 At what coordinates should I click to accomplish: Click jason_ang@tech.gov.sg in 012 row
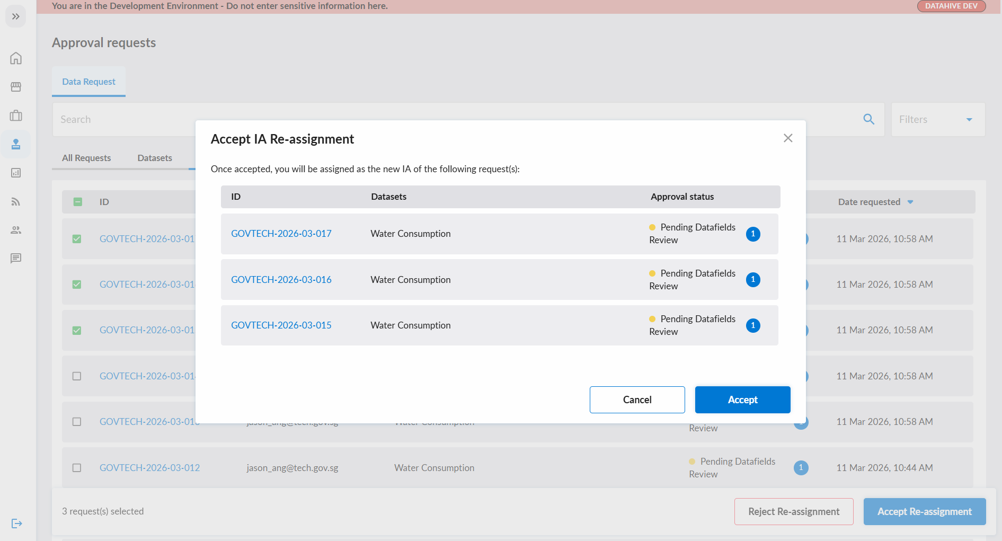[x=292, y=468]
